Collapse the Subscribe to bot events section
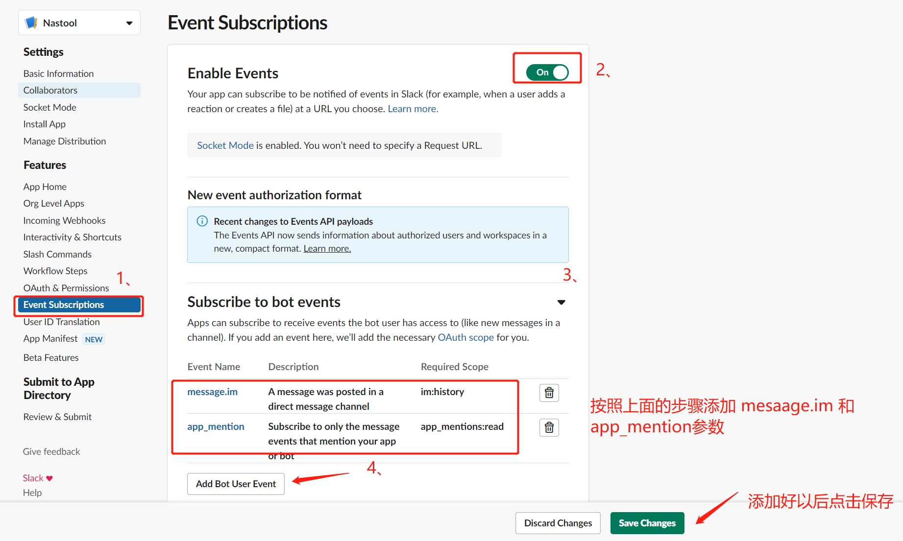The height and width of the screenshot is (541, 903). tap(561, 302)
